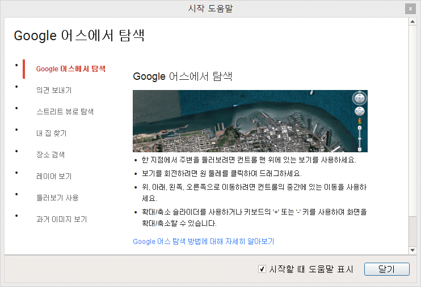Open the 'Google 어스 탐색 방법에 대해 자세히 알아보기' link
The width and height of the screenshot is (421, 287).
203,242
